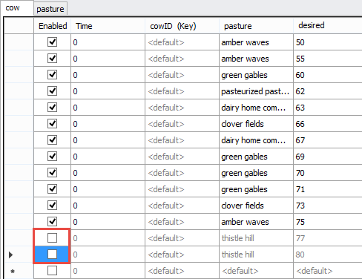Click Time cell in the new blank row
The width and height of the screenshot is (362, 279).
pyautogui.click(x=108, y=271)
